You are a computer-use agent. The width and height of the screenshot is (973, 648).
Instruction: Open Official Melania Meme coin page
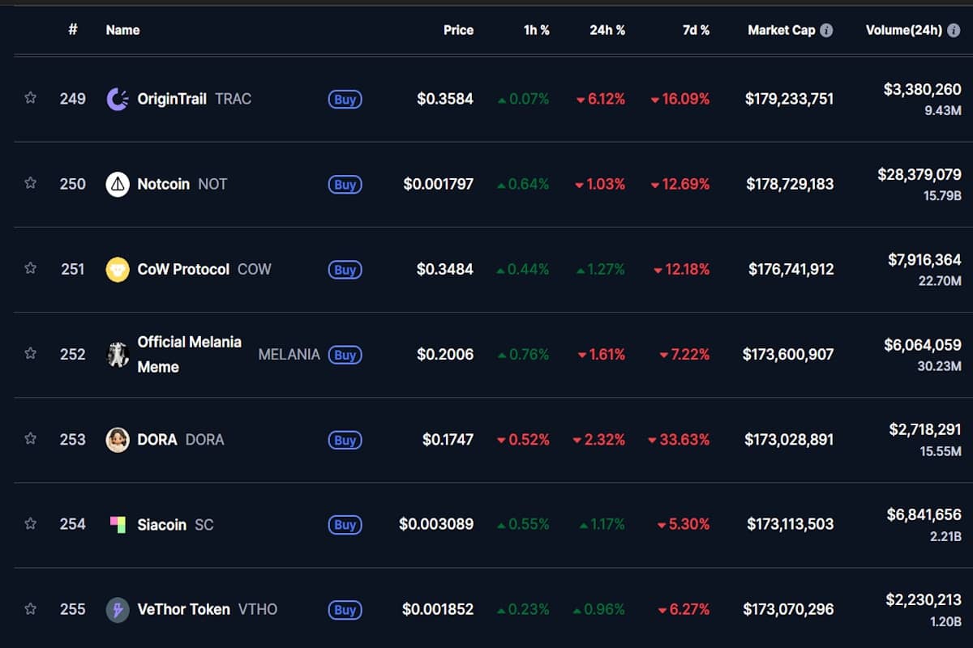[x=189, y=354]
